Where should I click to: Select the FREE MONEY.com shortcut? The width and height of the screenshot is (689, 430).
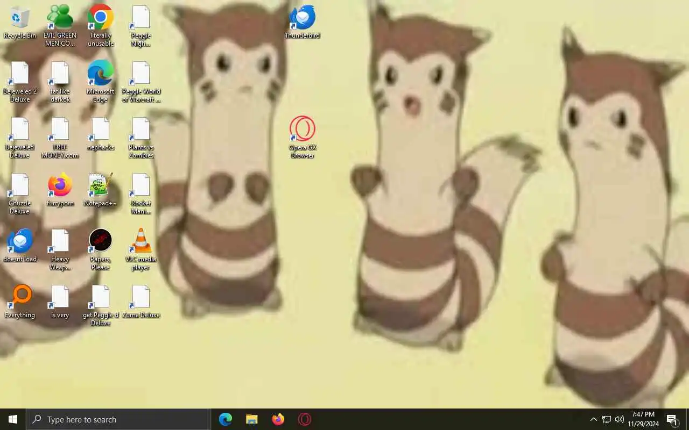[60, 138]
